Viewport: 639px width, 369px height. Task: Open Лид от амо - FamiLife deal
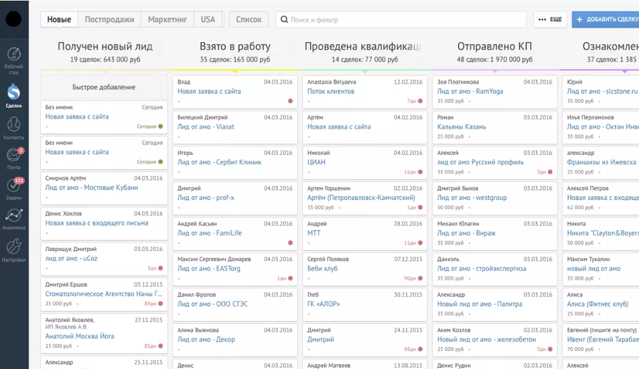pos(210,233)
